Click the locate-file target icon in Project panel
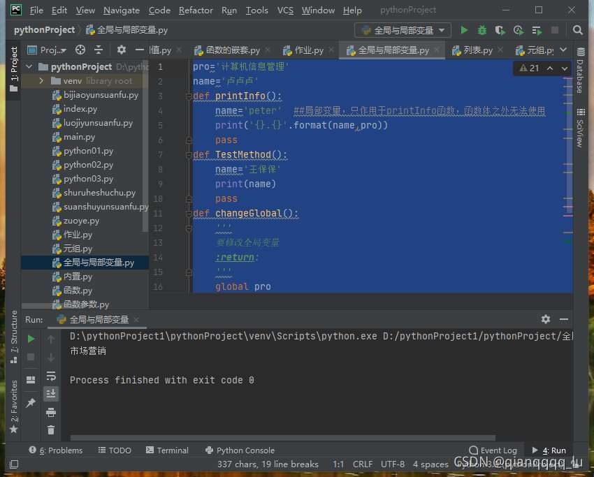 coord(80,50)
